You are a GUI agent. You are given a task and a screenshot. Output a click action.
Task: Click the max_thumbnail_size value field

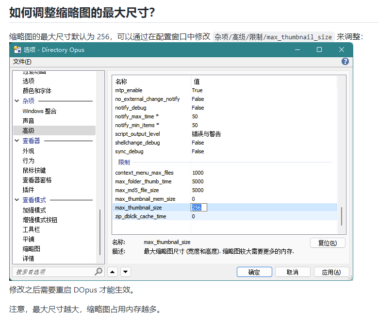pos(199,208)
